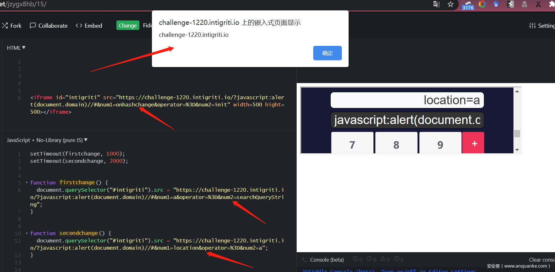Viewport: 555px width, 272px height.
Task: Open the colorful ring extension icon
Action: (x=482, y=4)
